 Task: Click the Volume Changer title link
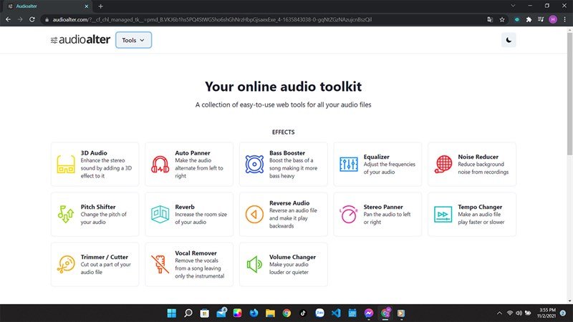pyautogui.click(x=292, y=257)
